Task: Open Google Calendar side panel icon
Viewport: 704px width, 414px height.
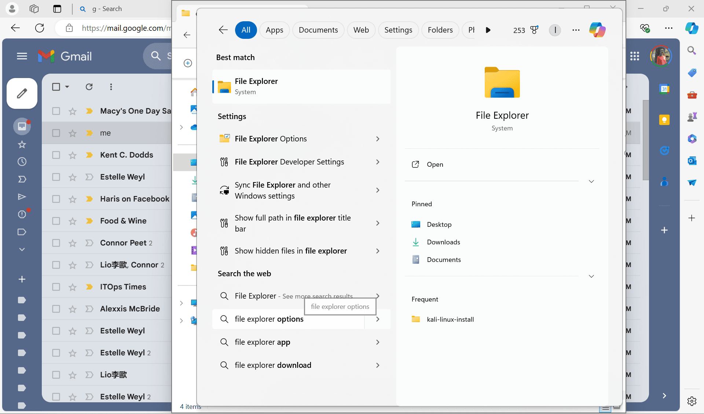Action: tap(664, 89)
